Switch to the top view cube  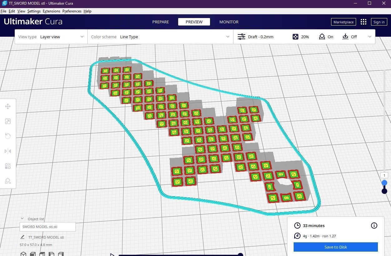point(42,254)
